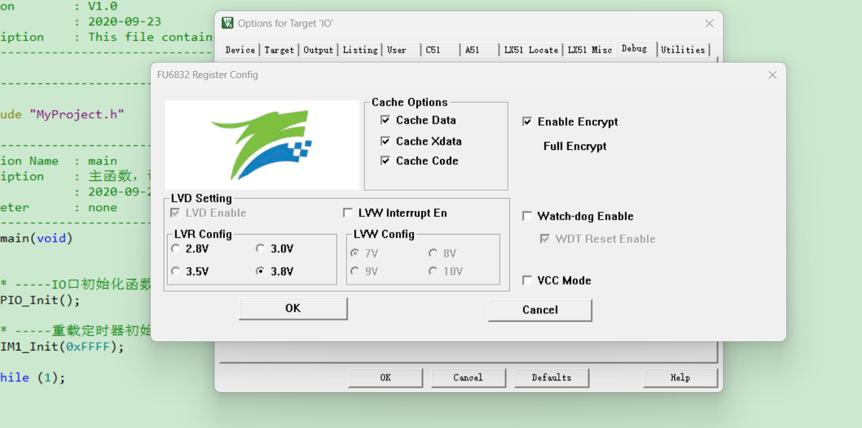Close the Options for Target 'IO' window
The width and height of the screenshot is (862, 428).
click(709, 23)
